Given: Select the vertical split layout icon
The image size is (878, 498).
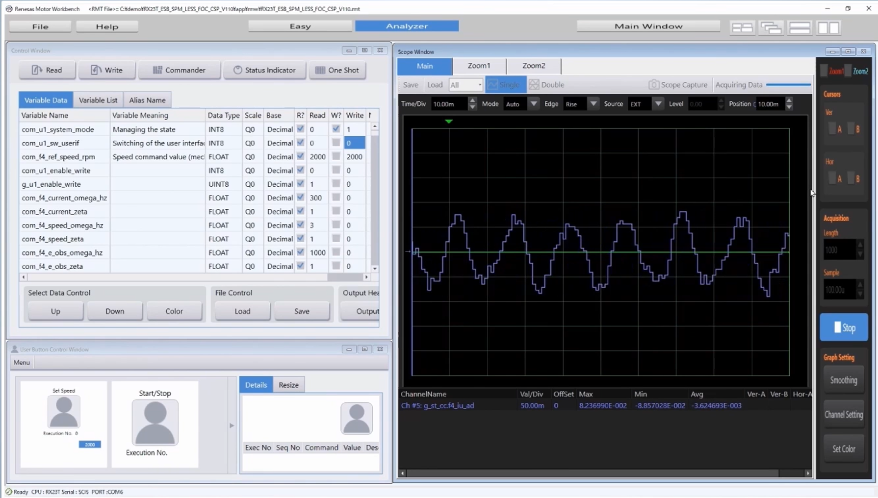Looking at the screenshot, I should 828,27.
